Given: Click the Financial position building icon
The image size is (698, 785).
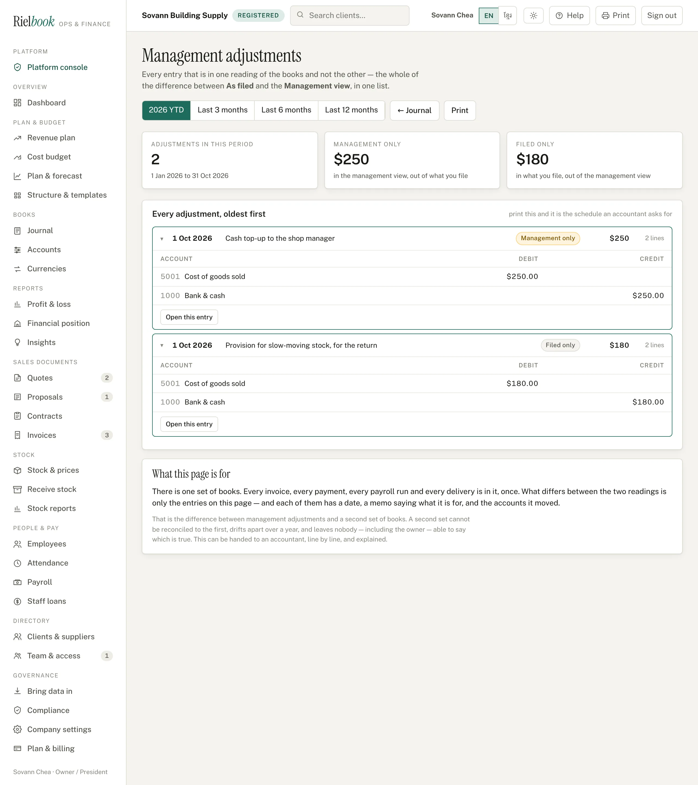Looking at the screenshot, I should pyautogui.click(x=17, y=323).
